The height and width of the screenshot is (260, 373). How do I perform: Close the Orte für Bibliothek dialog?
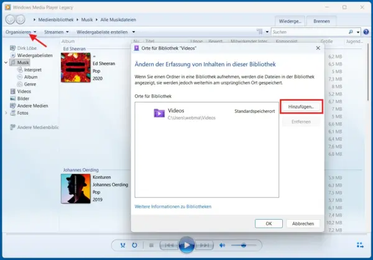[x=318, y=48]
